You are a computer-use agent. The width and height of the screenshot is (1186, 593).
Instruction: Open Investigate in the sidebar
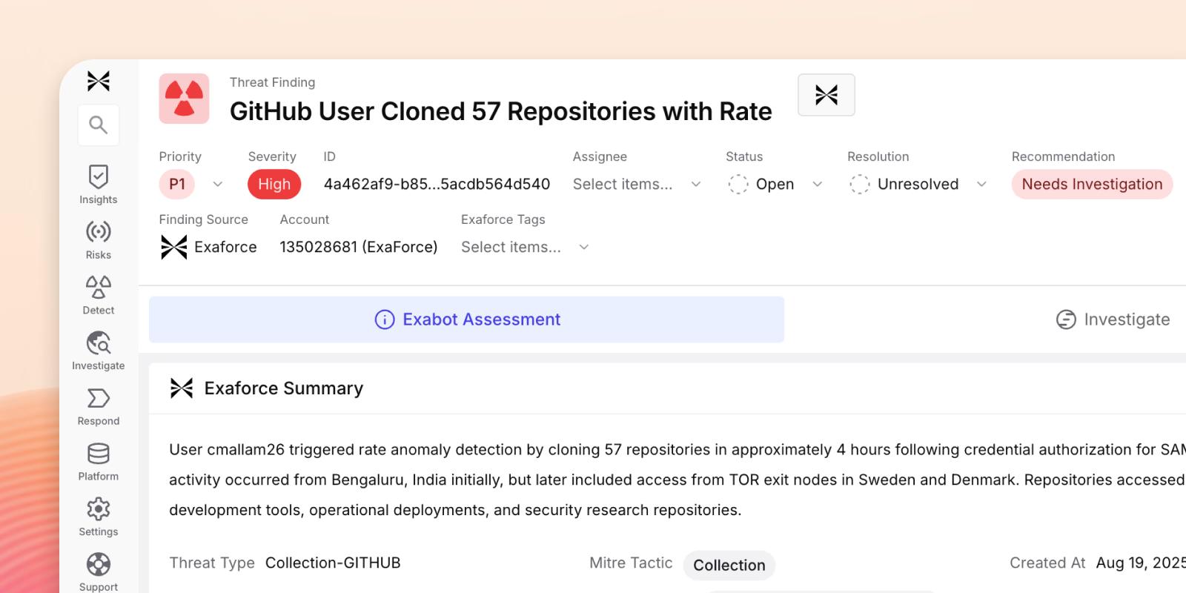[99, 351]
